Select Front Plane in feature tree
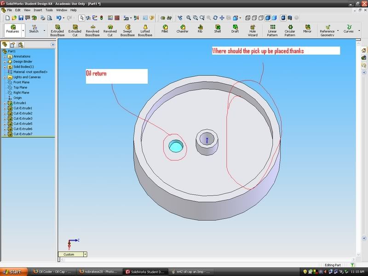368x276 pixels. [21, 82]
